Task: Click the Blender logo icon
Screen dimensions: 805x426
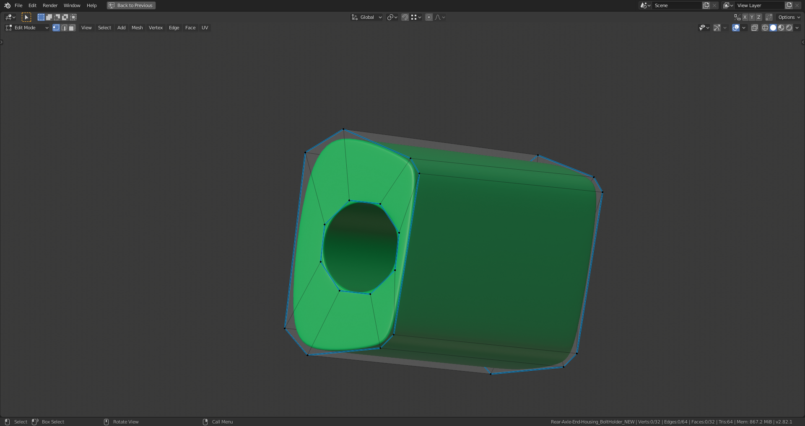Action: (x=7, y=5)
